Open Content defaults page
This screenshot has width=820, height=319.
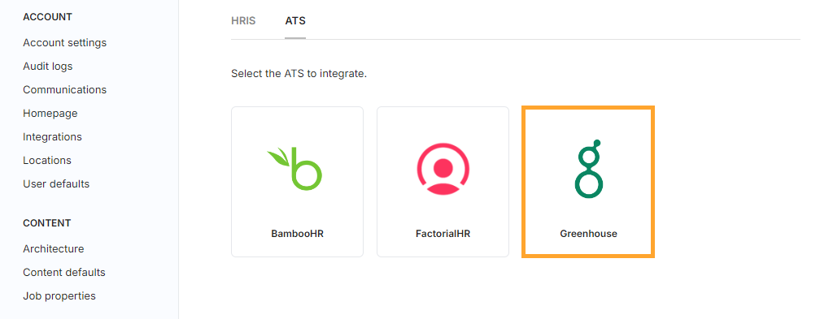[x=63, y=272]
